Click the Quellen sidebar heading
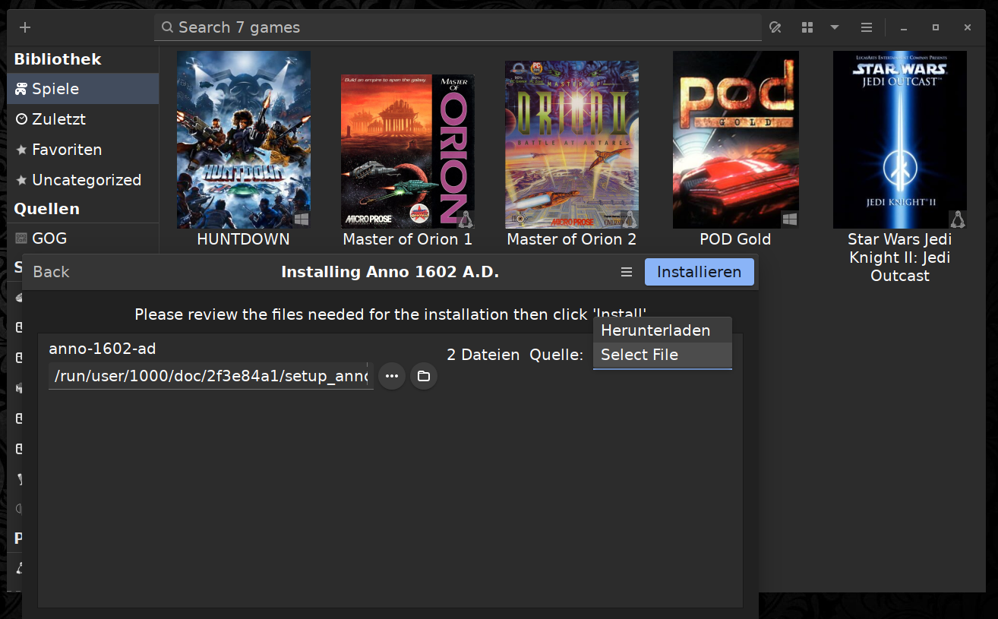 click(47, 209)
